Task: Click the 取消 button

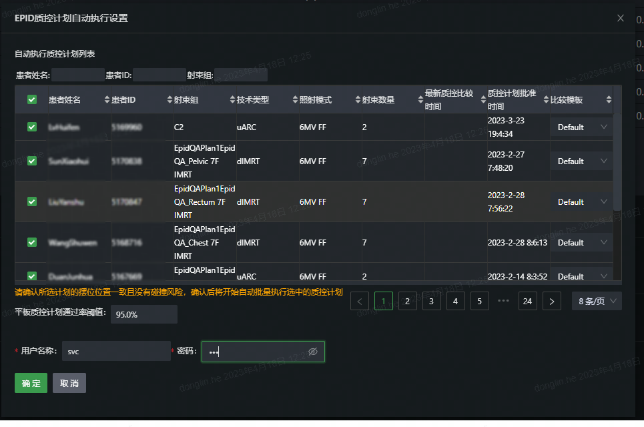Action: (69, 383)
